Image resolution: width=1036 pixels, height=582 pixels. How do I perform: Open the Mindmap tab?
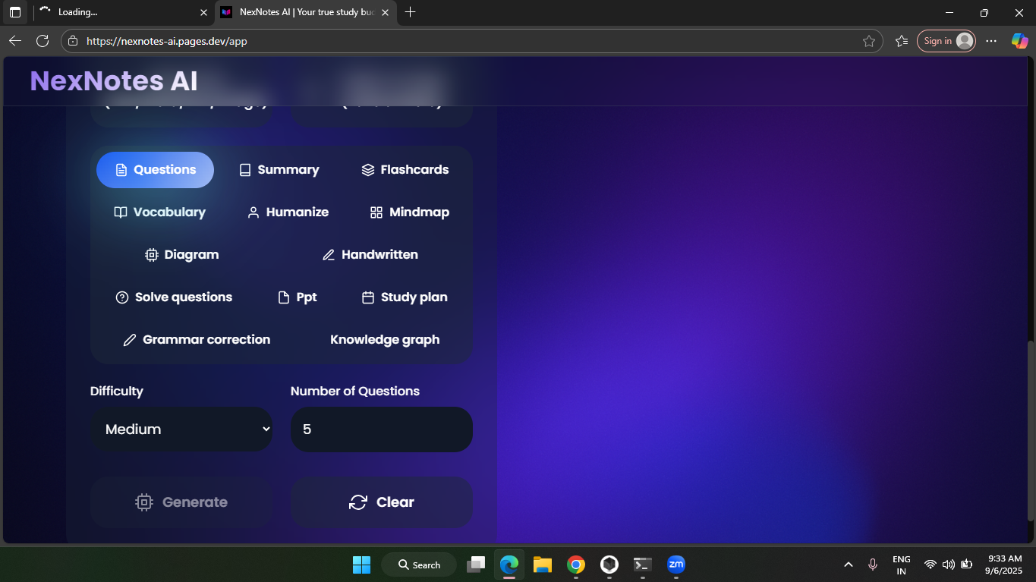coord(409,212)
